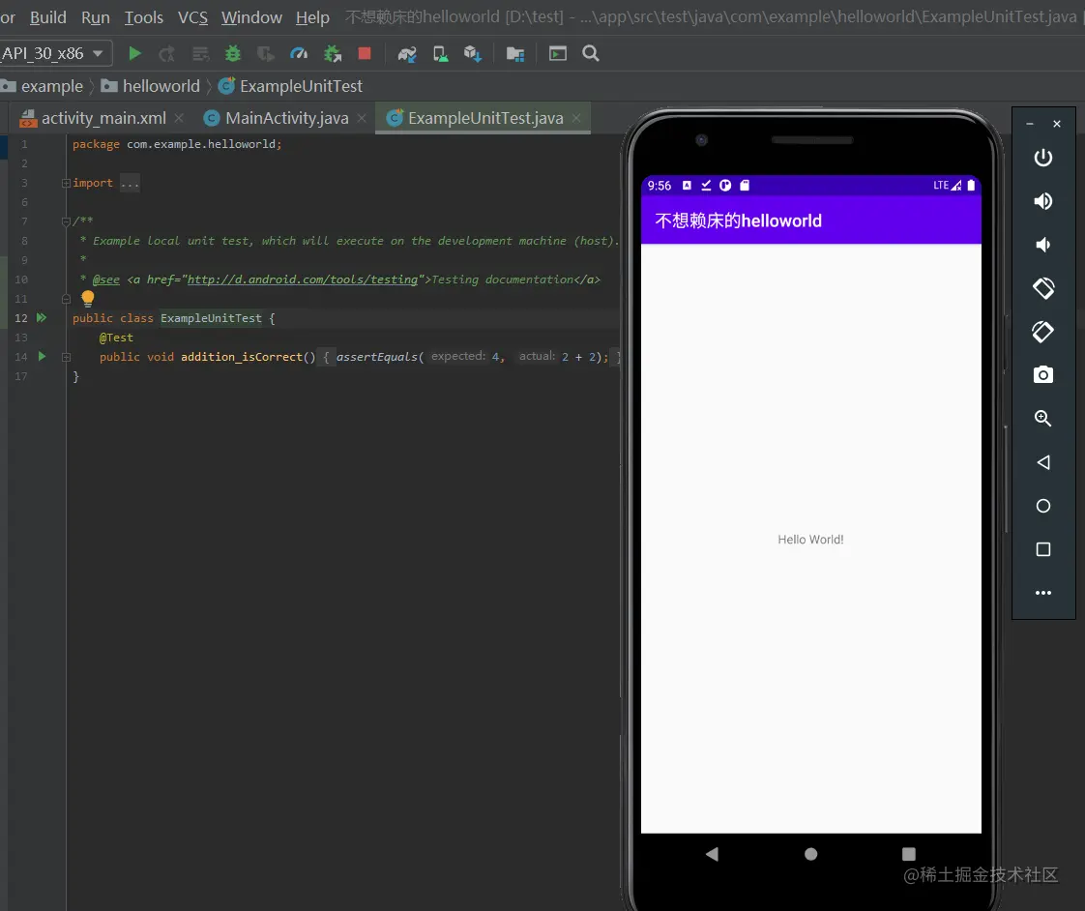Image resolution: width=1085 pixels, height=911 pixels.
Task: Start debugging with the green bug icon
Action: [233, 53]
